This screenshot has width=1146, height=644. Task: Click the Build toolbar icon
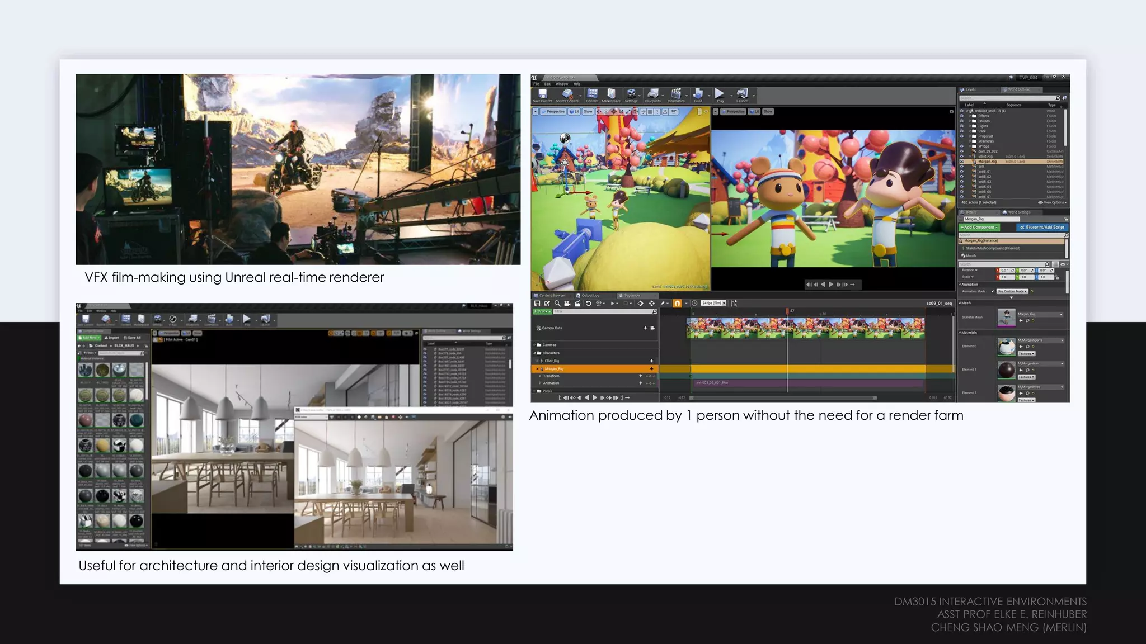(x=698, y=95)
